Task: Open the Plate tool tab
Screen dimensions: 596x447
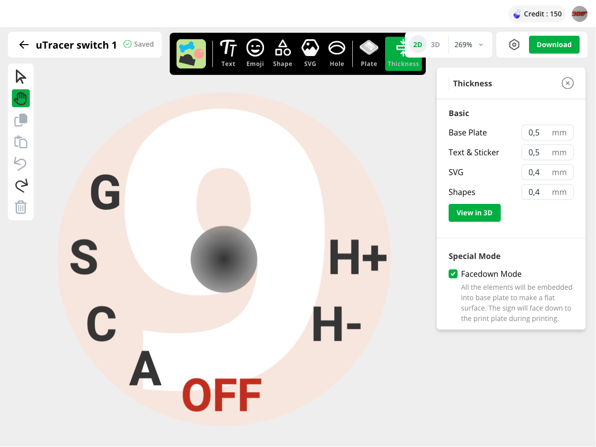Action: 369,54
